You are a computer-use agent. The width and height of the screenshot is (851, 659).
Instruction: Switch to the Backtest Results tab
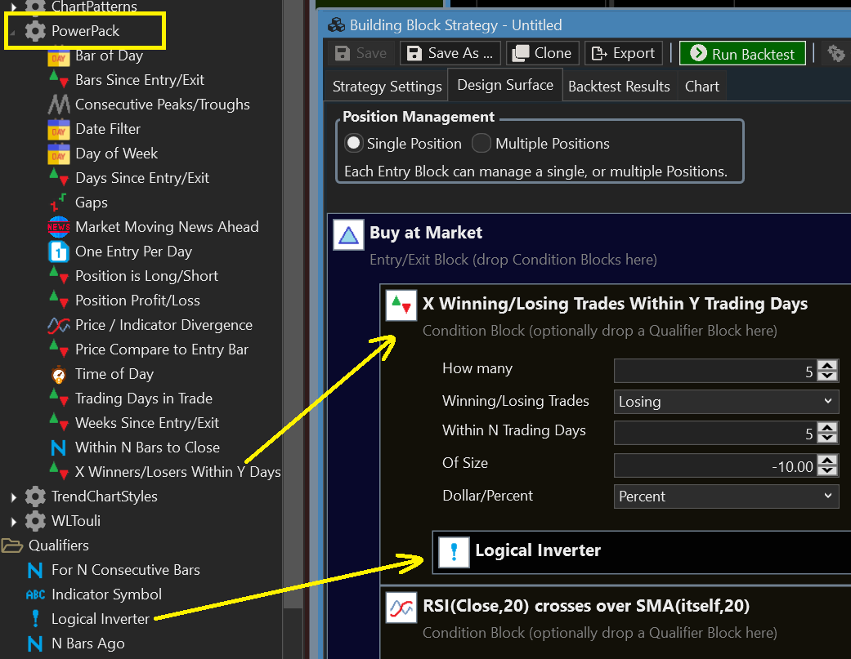pos(619,87)
